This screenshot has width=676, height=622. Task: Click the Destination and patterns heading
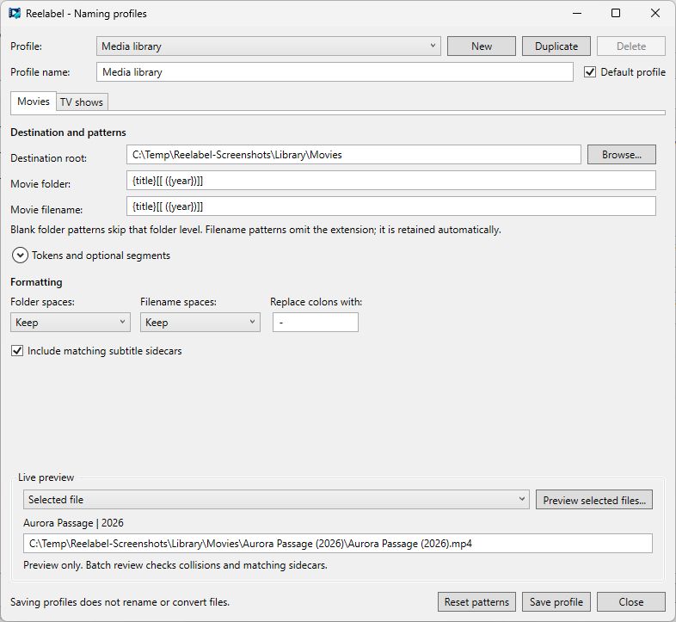point(68,132)
